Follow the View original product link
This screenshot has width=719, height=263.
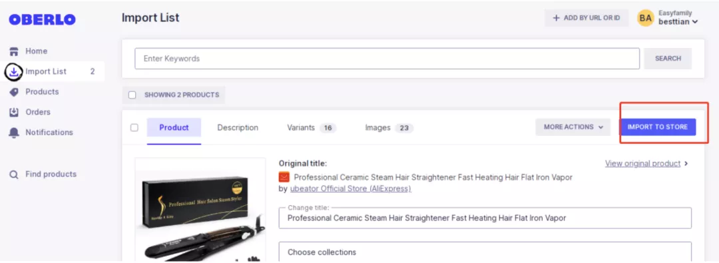tap(642, 163)
